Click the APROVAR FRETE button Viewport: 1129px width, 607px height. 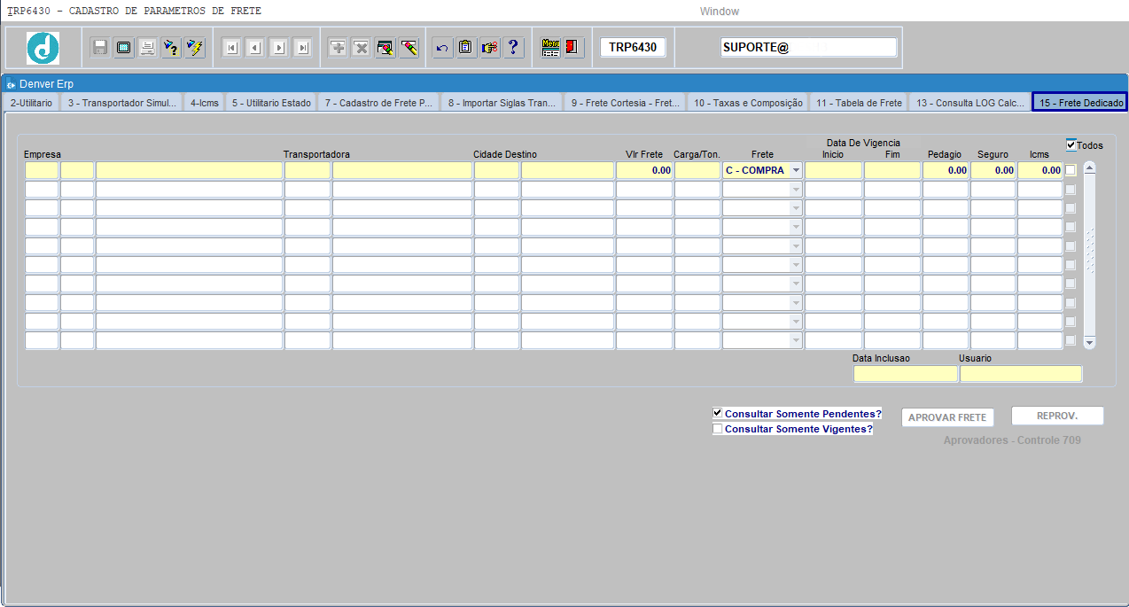click(x=947, y=417)
